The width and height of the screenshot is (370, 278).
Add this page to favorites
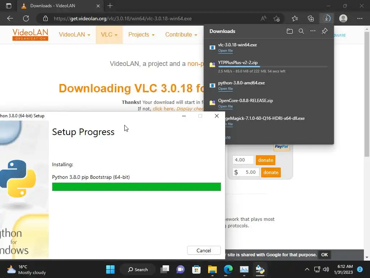pos(276,18)
